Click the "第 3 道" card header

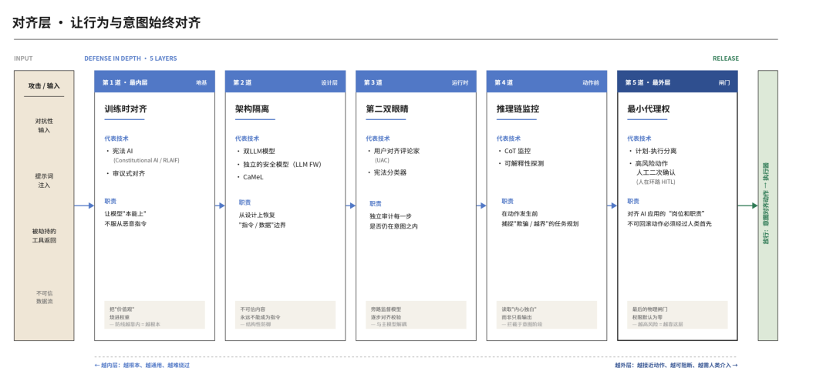tap(416, 82)
